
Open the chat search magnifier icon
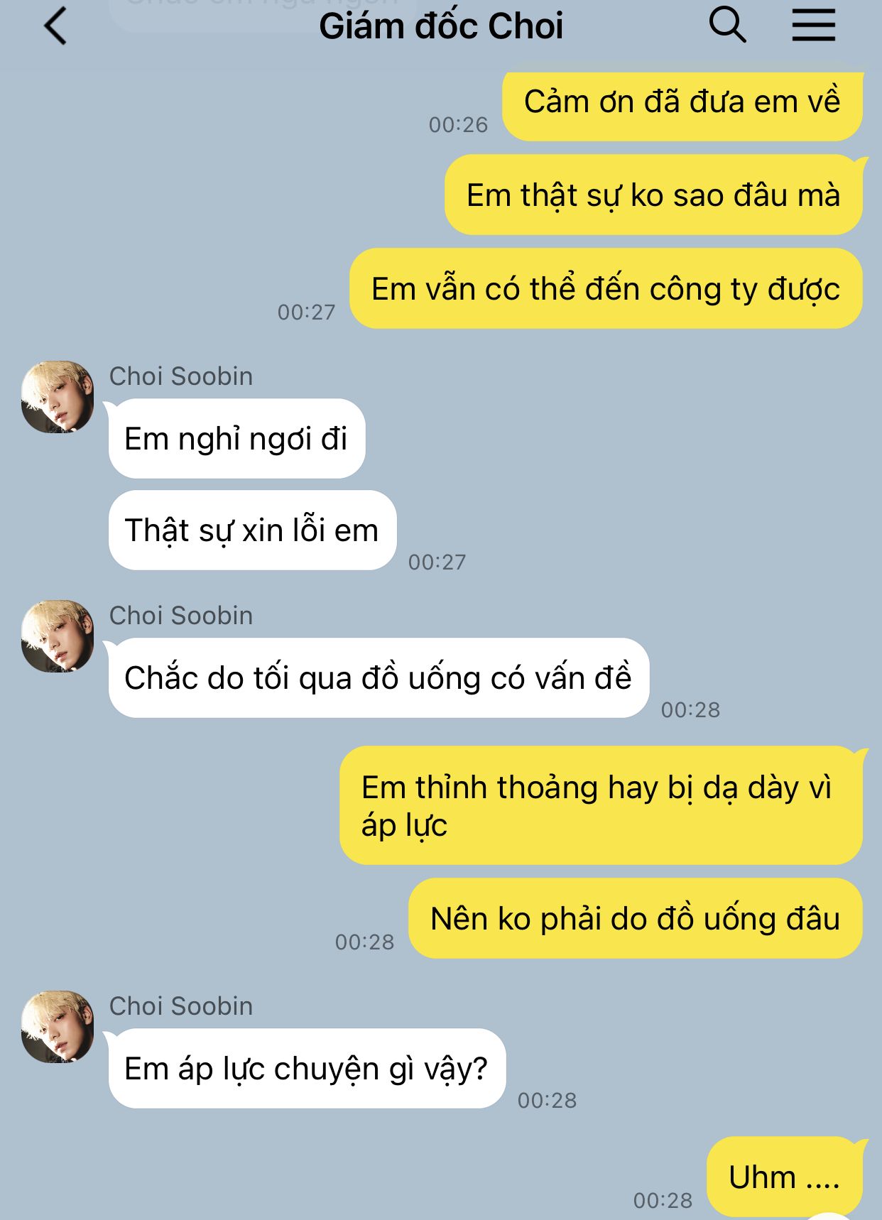727,25
